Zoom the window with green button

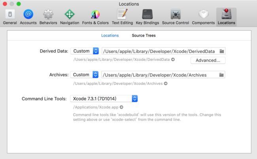click(19, 4)
